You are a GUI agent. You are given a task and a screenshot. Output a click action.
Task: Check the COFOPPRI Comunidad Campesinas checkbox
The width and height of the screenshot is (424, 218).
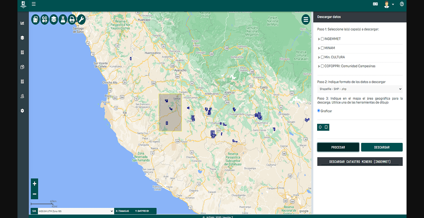322,66
